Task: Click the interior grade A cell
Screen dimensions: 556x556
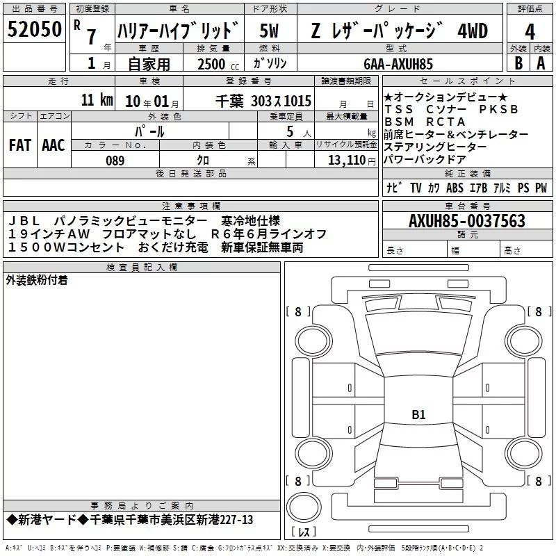Action: click(x=541, y=63)
